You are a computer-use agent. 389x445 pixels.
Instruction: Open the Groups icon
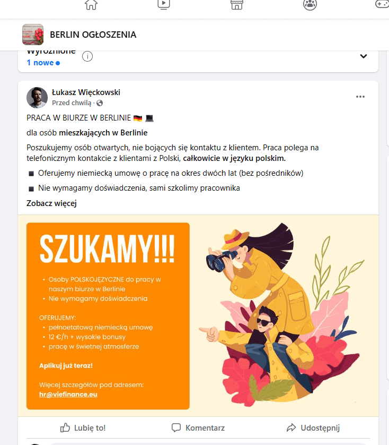coord(310,5)
